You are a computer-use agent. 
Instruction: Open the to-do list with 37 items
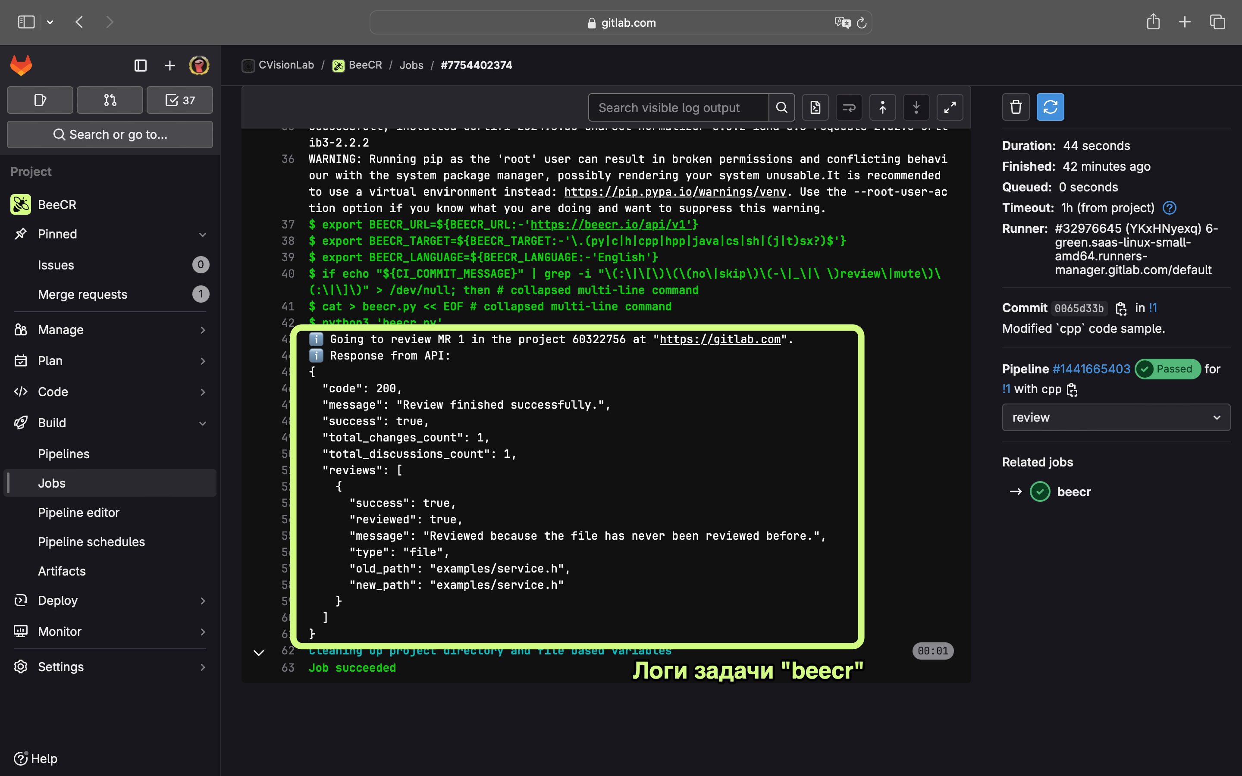(x=180, y=100)
